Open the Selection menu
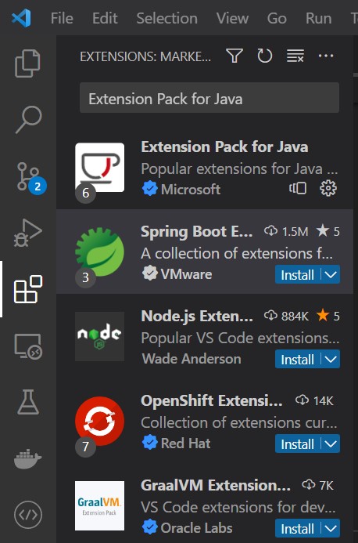Image resolution: width=358 pixels, height=543 pixels. (x=167, y=18)
